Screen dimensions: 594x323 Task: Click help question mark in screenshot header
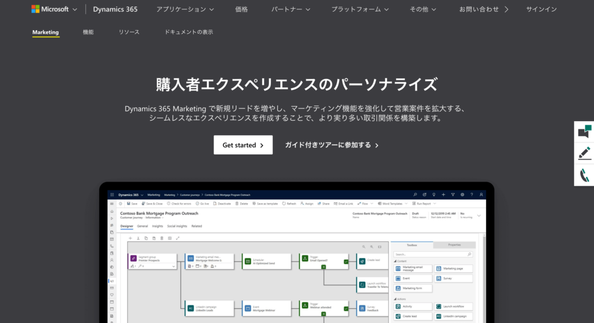(472, 195)
